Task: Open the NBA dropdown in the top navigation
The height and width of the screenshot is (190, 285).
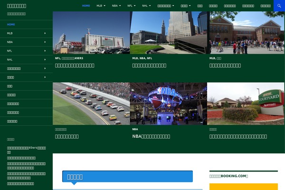Action: point(116,6)
